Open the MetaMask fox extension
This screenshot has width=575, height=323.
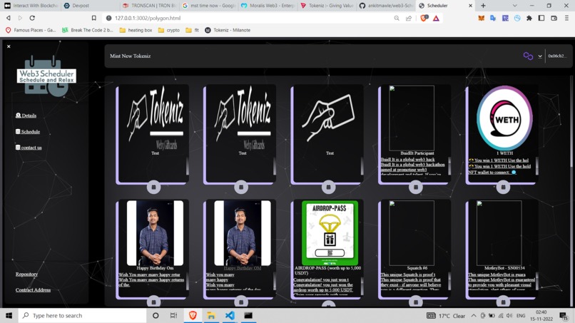coord(481,18)
